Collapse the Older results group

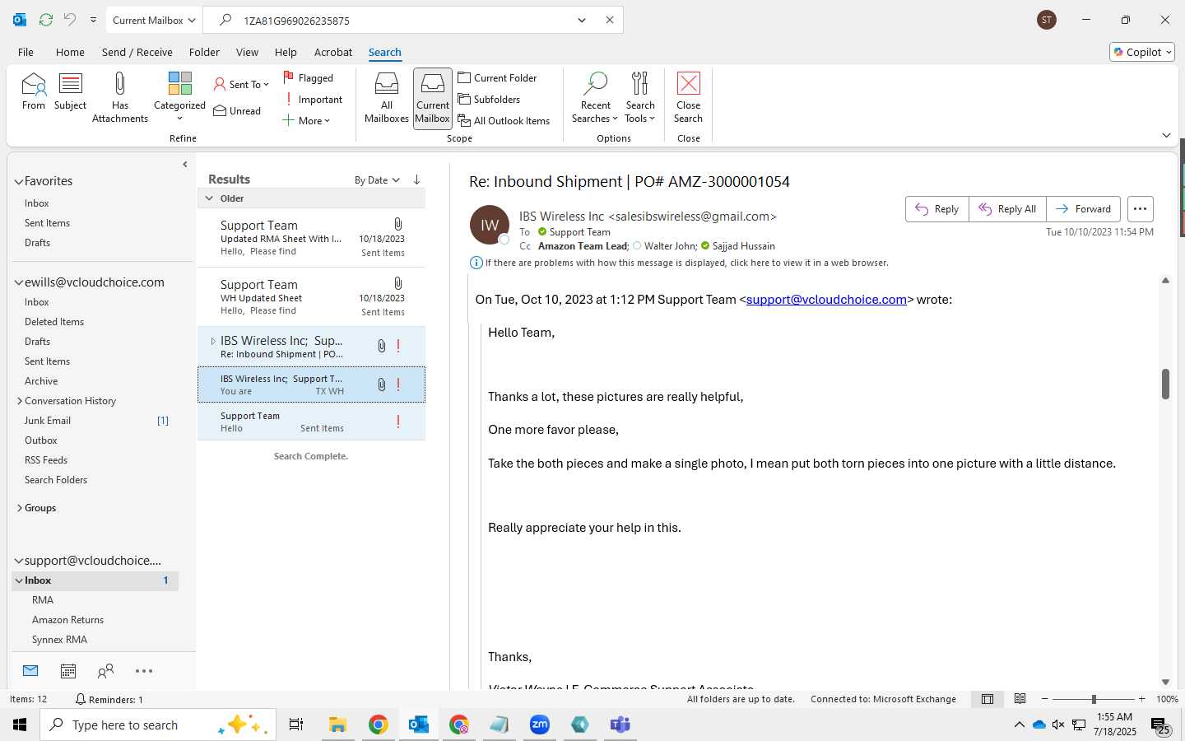[x=209, y=198]
